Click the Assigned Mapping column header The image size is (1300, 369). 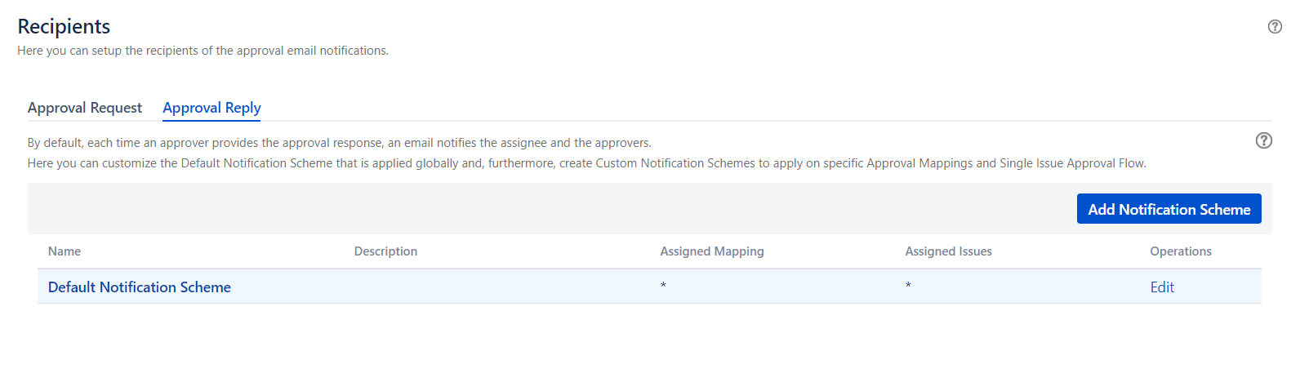click(712, 251)
